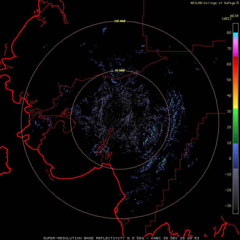Viewport: 240px width, 240px height.
Task: Click the [dBZ] unit label
Action: [226, 19]
